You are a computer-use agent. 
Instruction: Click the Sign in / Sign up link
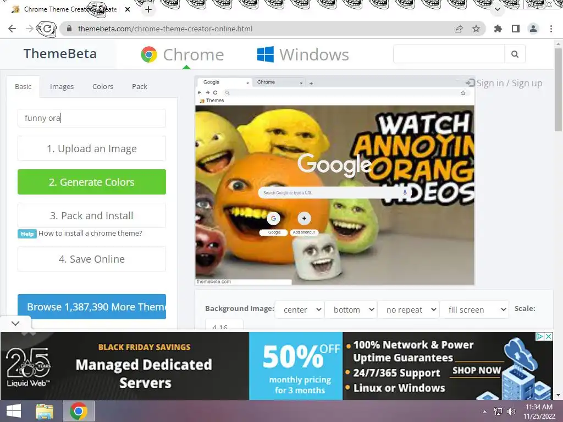504,84
